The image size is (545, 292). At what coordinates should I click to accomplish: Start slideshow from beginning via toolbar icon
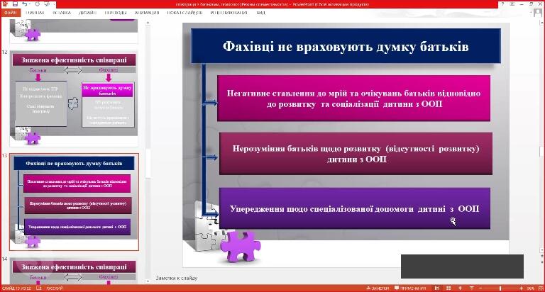(x=48, y=4)
